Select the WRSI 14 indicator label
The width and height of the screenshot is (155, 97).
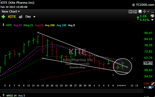(x=11, y=95)
